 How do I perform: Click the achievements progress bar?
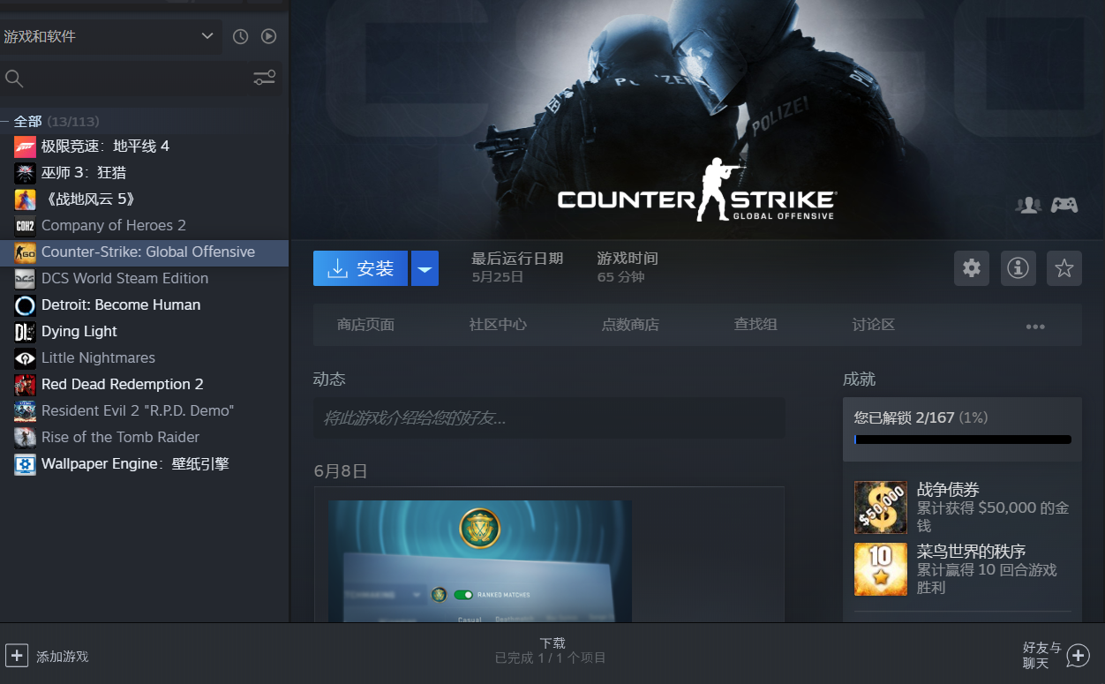coord(963,440)
